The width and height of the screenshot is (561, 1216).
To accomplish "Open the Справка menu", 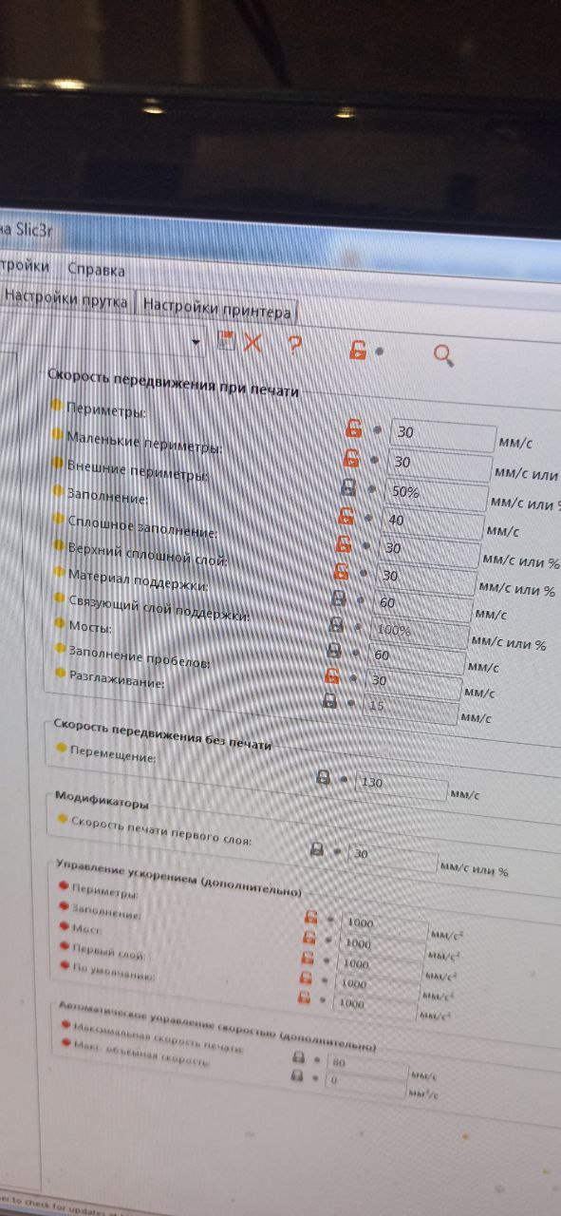I will click(x=96, y=269).
